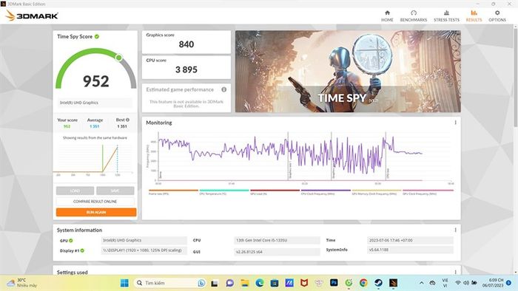518x291 pixels.
Task: Click the volume speaker tray icon
Action: 466,283
